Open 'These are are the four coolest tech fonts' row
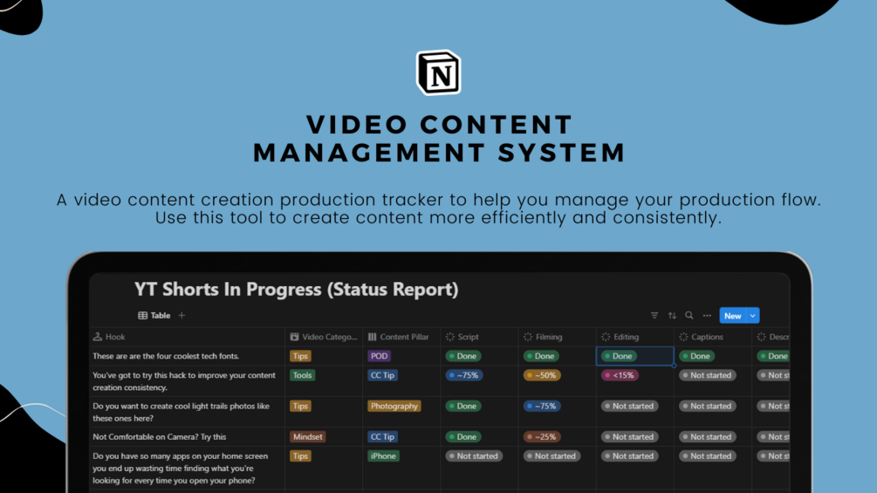 click(166, 356)
